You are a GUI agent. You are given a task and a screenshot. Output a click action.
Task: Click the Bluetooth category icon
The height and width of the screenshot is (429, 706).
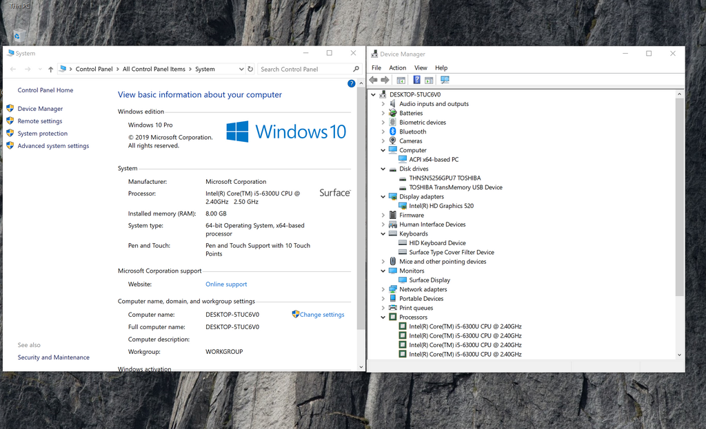pos(392,132)
